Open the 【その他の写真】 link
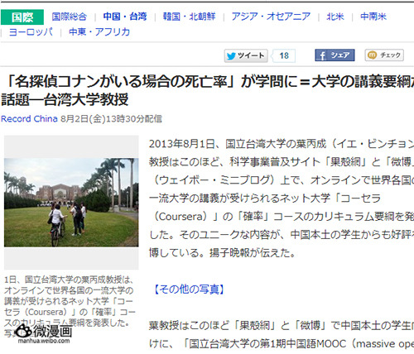This screenshot has height=354, width=414. (x=189, y=289)
